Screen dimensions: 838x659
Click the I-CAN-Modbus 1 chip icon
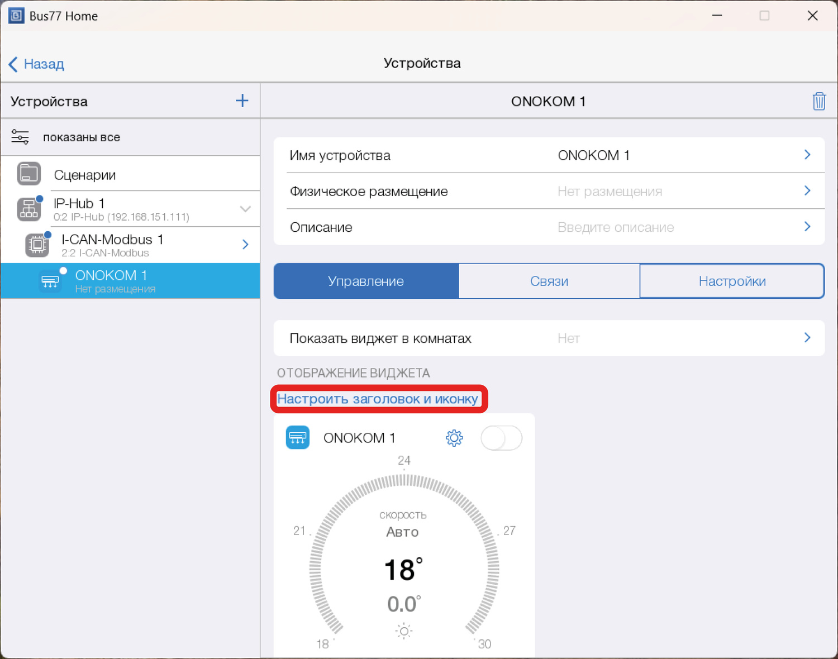tap(37, 245)
